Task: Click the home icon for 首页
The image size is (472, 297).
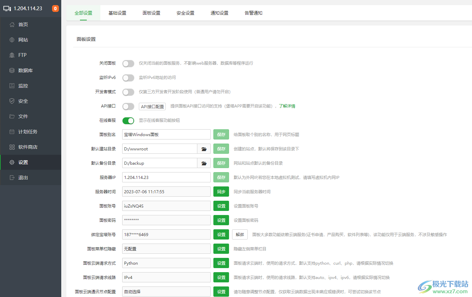Action: [12, 24]
